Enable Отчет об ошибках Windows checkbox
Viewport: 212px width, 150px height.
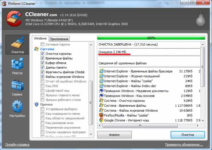42,81
